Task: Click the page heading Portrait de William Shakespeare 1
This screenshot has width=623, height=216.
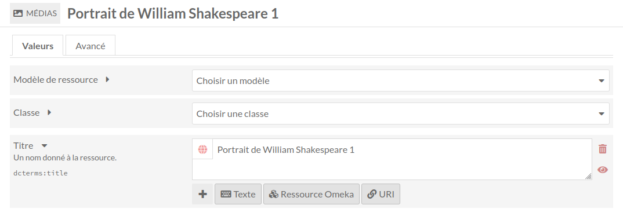Action: point(173,13)
